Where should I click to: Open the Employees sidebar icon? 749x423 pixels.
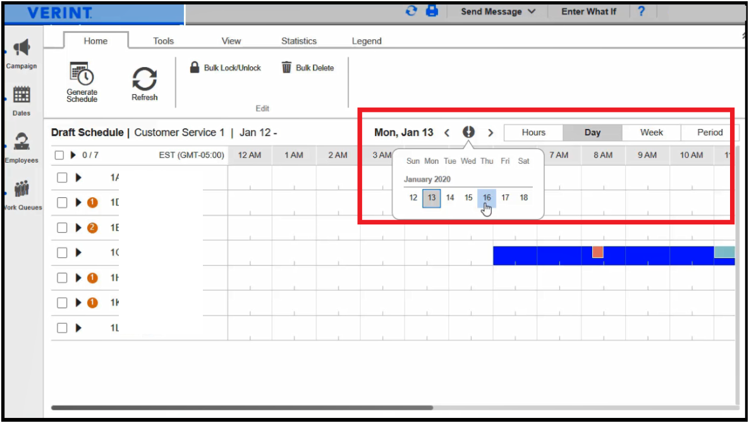coord(21,142)
